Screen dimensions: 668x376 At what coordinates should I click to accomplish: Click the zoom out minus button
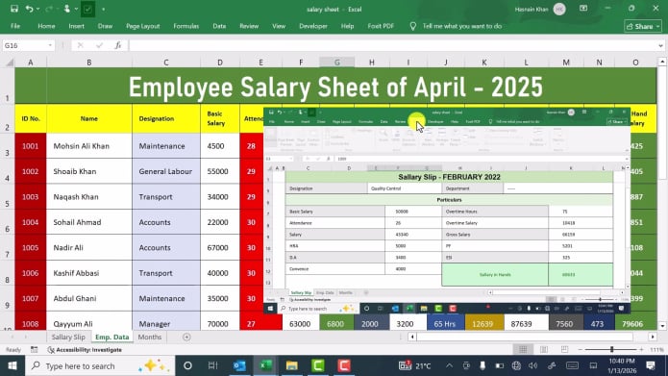[581, 350]
